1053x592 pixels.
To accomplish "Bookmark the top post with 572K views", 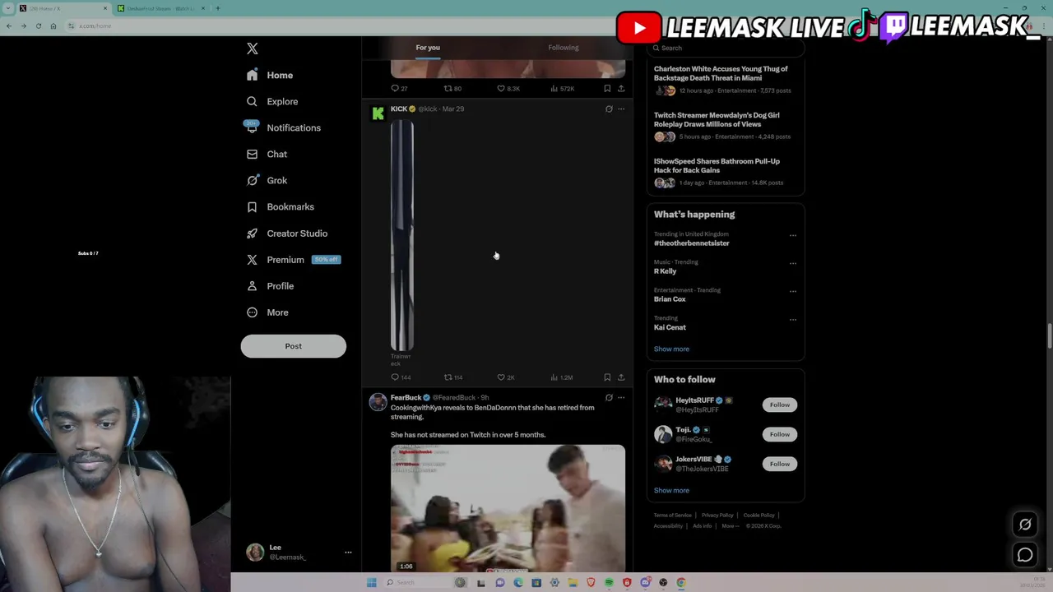I will point(607,88).
